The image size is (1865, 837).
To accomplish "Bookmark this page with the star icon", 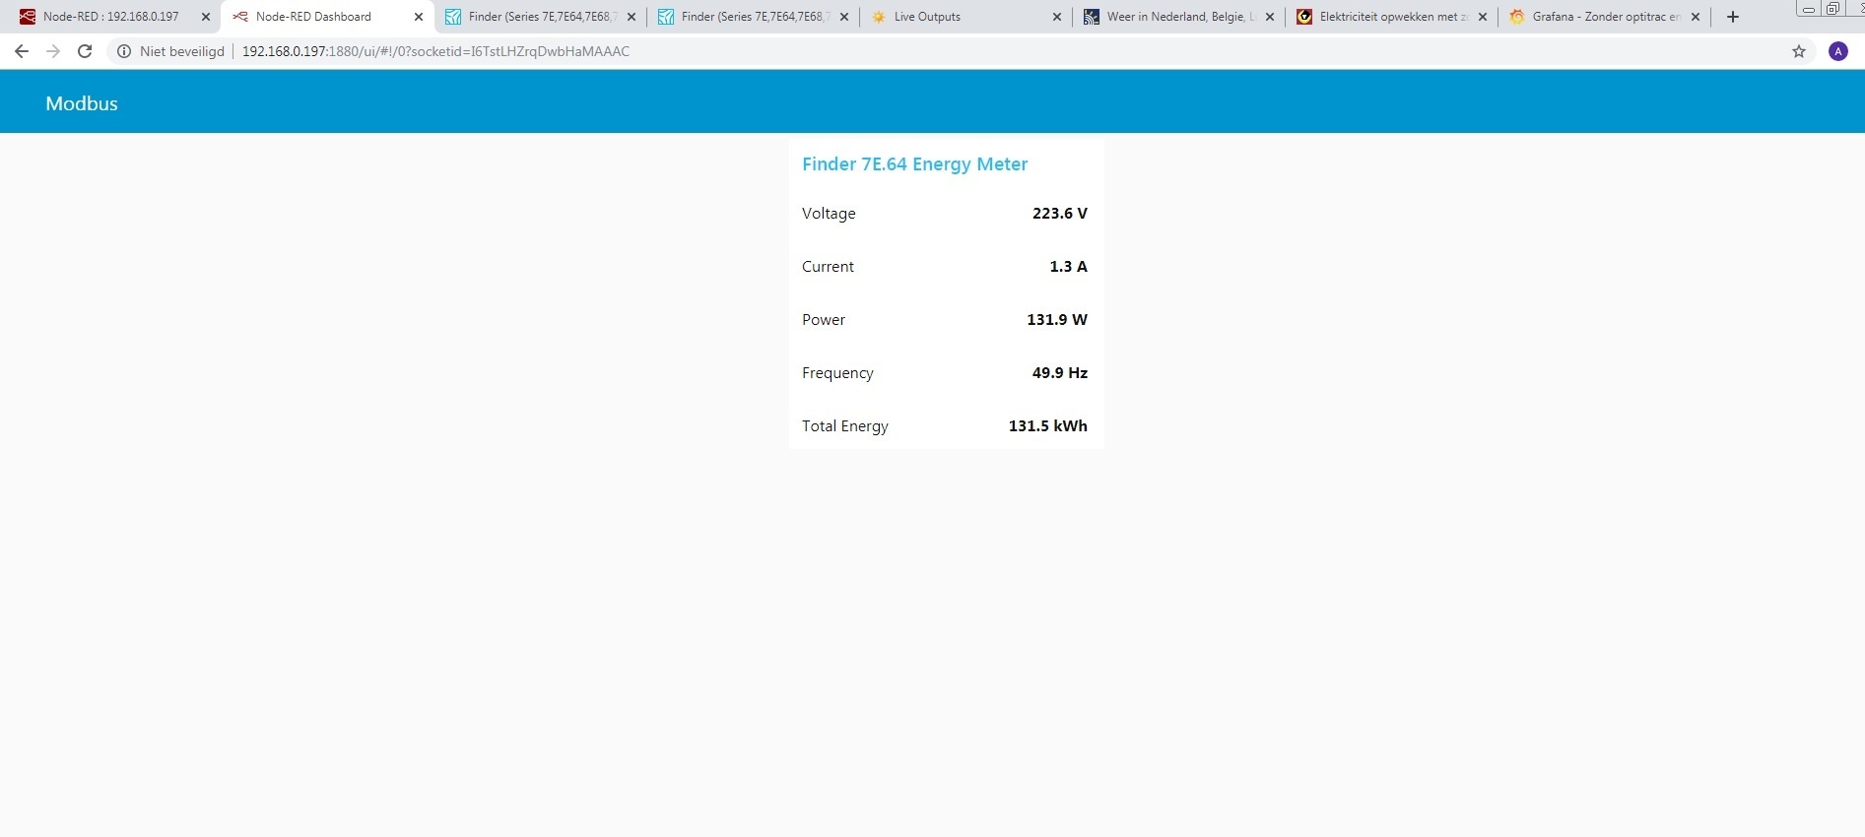I will (x=1799, y=51).
